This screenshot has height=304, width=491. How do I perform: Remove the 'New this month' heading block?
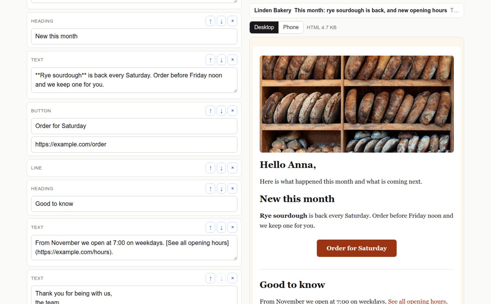[232, 21]
